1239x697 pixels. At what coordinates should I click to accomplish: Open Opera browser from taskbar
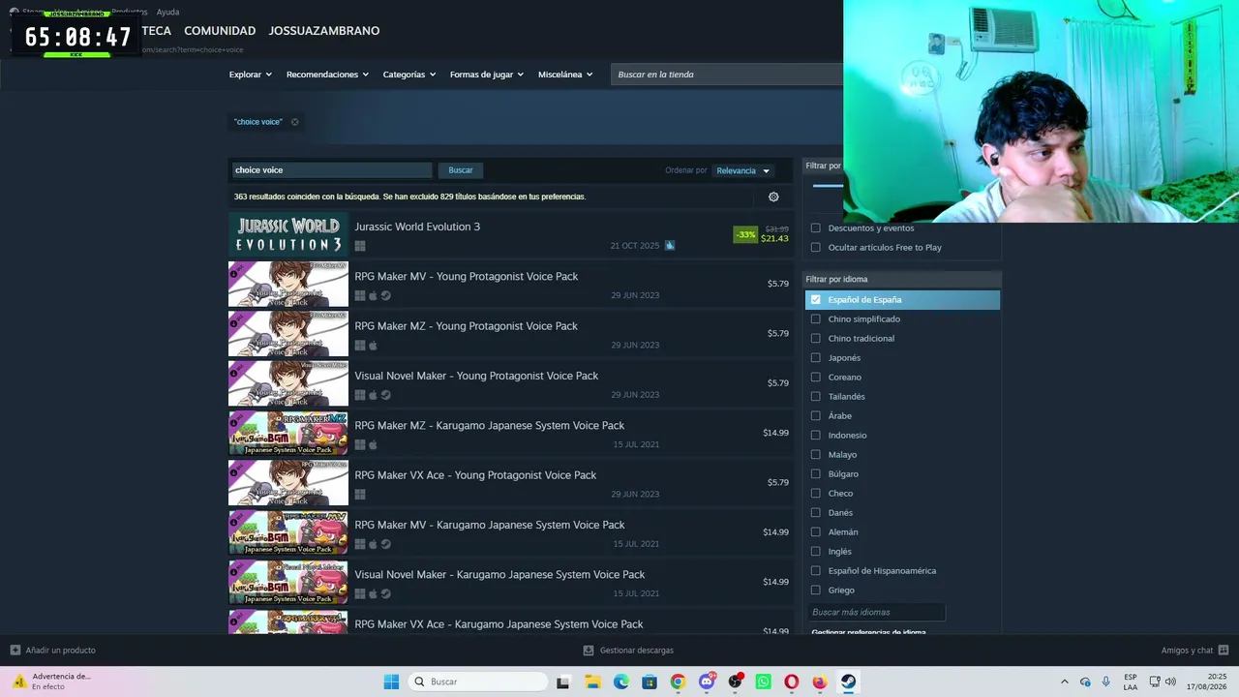(x=792, y=682)
